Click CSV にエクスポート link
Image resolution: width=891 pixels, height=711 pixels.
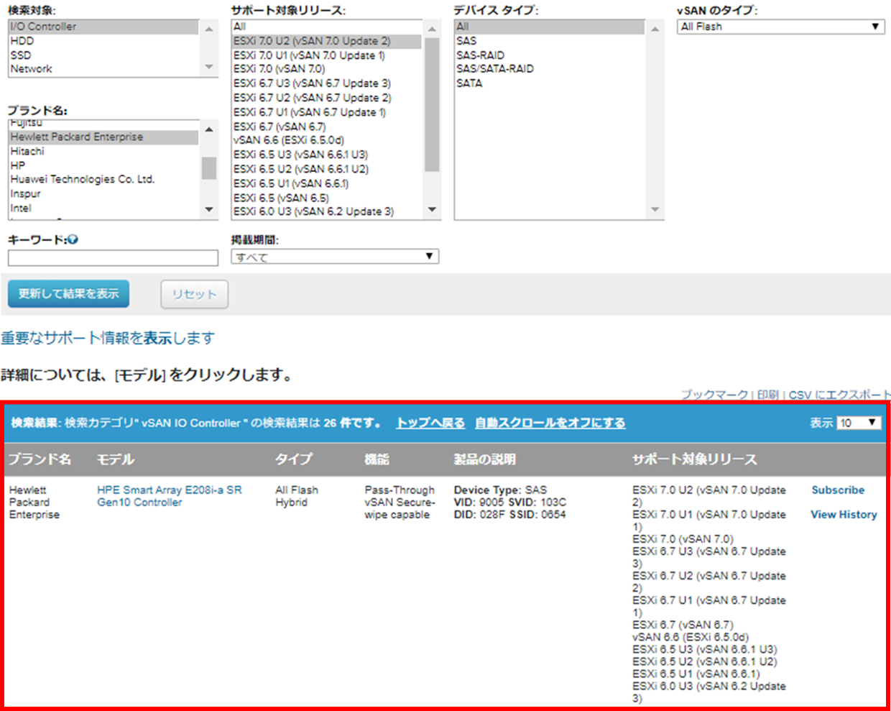pyautogui.click(x=839, y=395)
